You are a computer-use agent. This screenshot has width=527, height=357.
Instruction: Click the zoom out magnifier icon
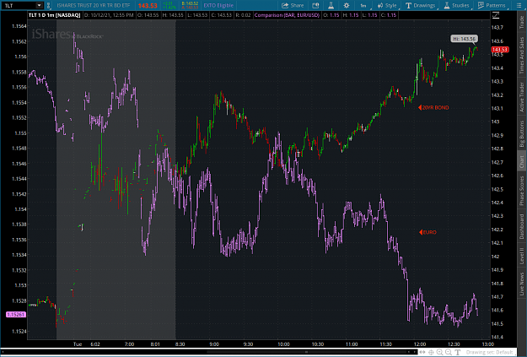(449, 352)
